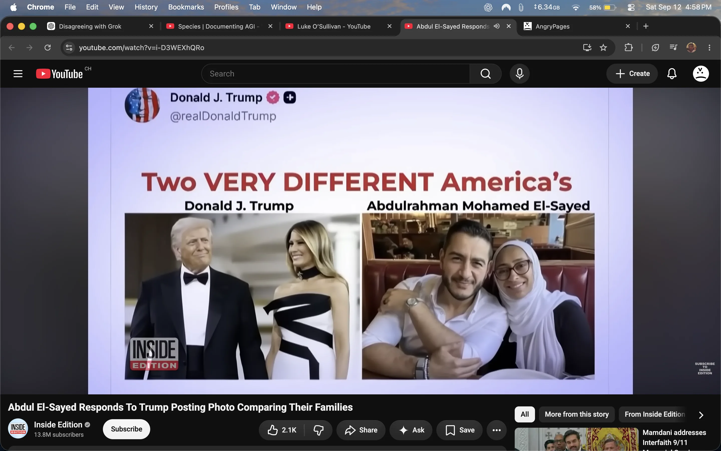
Task: Open Chrome extensions puzzle icon
Action: 629,47
